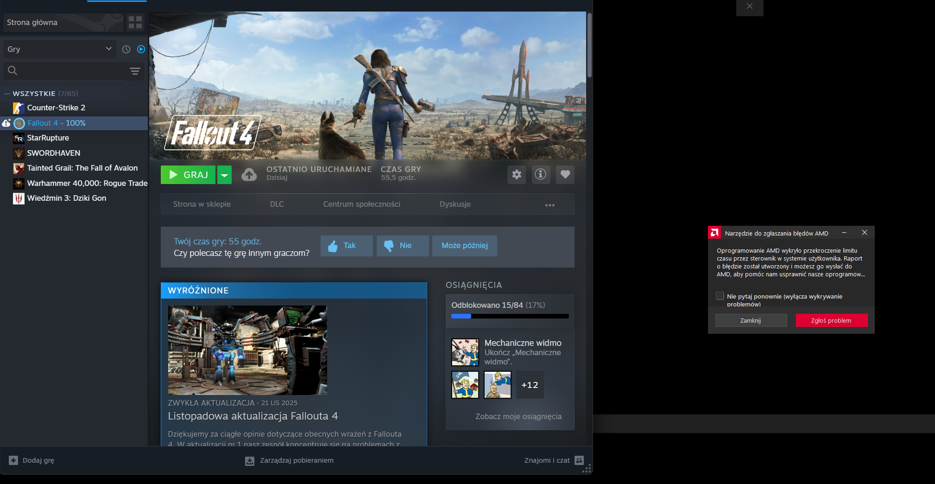The width and height of the screenshot is (935, 484).
Task: Show the +12 more achievements tile
Action: tap(530, 385)
